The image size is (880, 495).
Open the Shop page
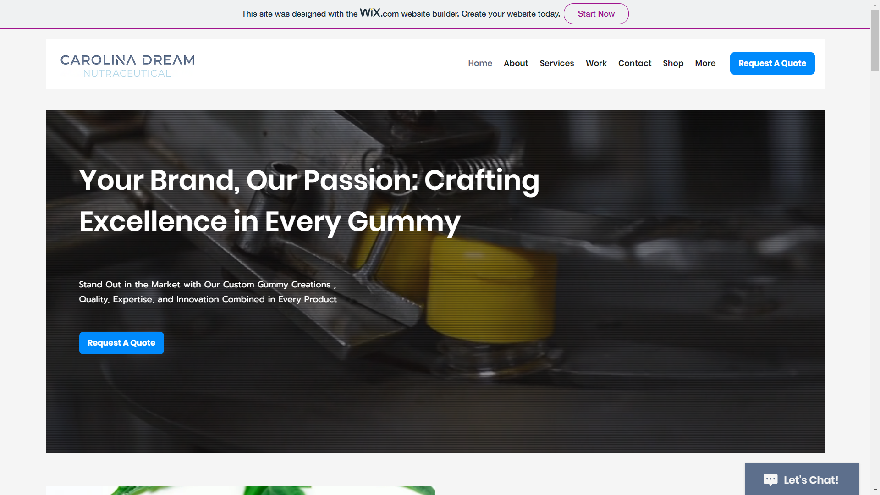673,63
